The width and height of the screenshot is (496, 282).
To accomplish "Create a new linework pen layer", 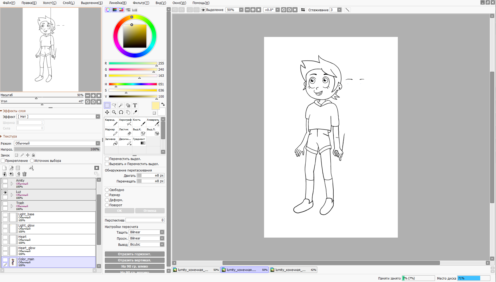I will point(11,168).
